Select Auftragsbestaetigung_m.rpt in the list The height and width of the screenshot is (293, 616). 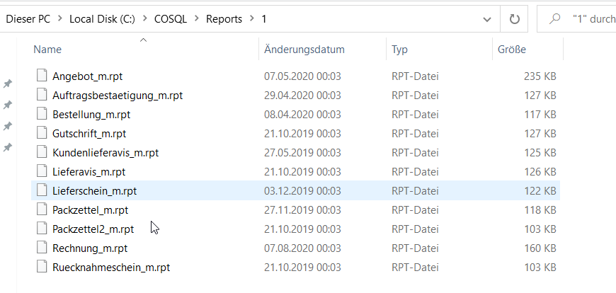point(118,95)
